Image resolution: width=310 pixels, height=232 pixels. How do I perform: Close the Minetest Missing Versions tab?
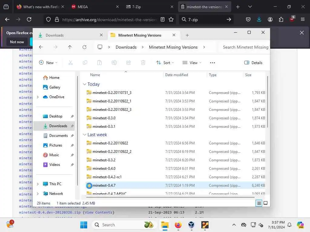[x=174, y=35]
